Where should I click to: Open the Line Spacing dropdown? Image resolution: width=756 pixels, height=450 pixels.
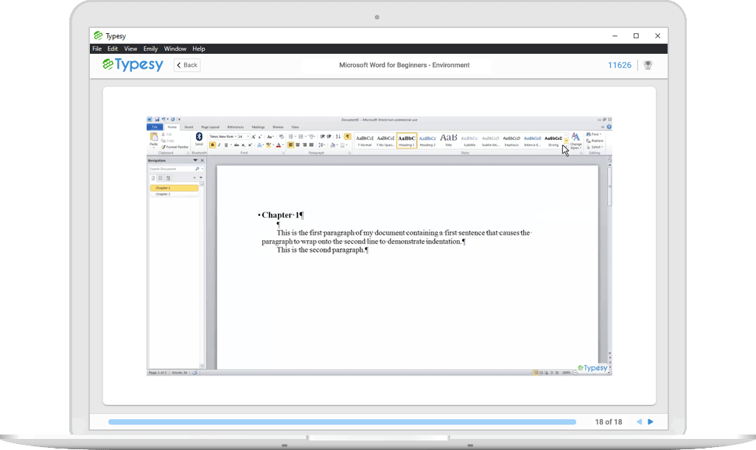pos(321,145)
